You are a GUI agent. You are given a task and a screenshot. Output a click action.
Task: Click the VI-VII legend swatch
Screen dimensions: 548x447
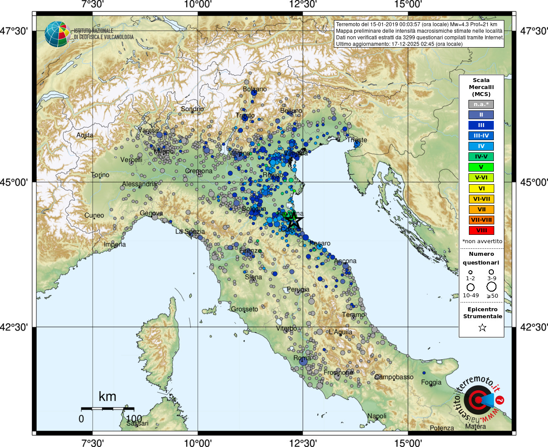pyautogui.click(x=481, y=199)
